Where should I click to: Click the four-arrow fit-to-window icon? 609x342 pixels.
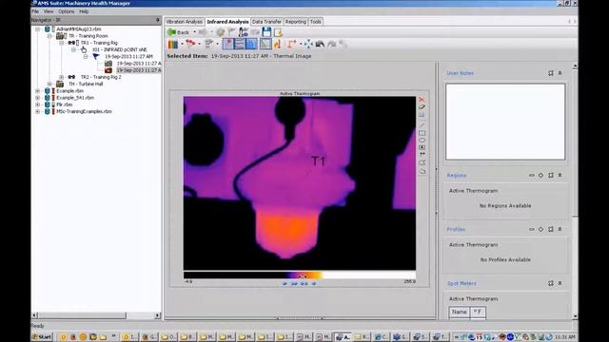[x=308, y=44]
